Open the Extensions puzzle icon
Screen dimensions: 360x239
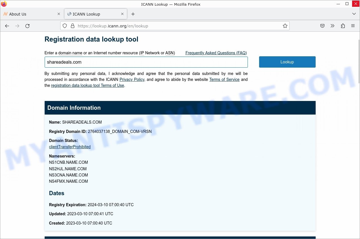[x=343, y=26]
